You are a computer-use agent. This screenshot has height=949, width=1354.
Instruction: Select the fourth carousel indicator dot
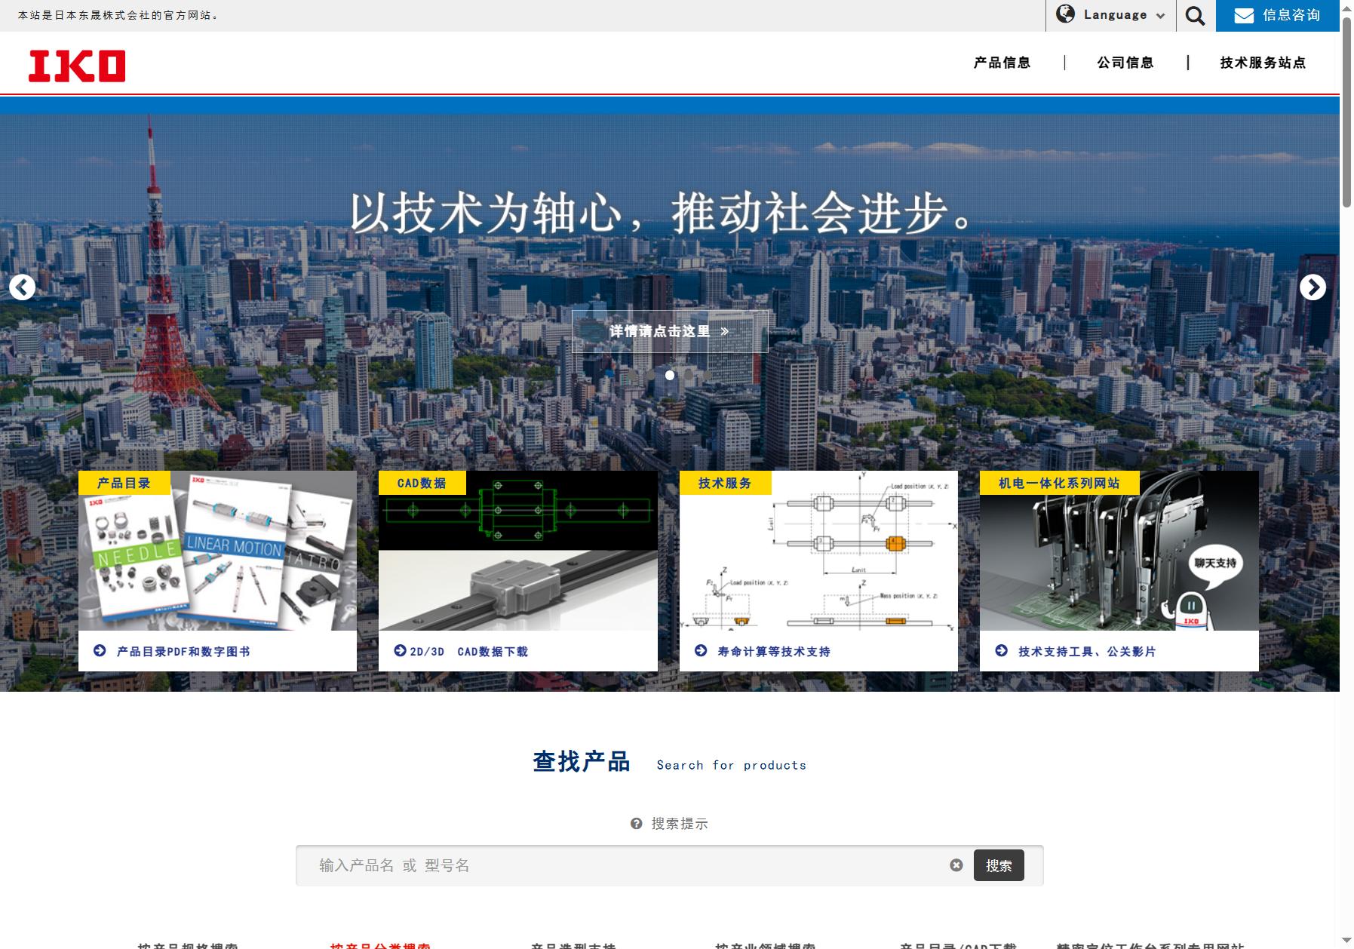(689, 375)
